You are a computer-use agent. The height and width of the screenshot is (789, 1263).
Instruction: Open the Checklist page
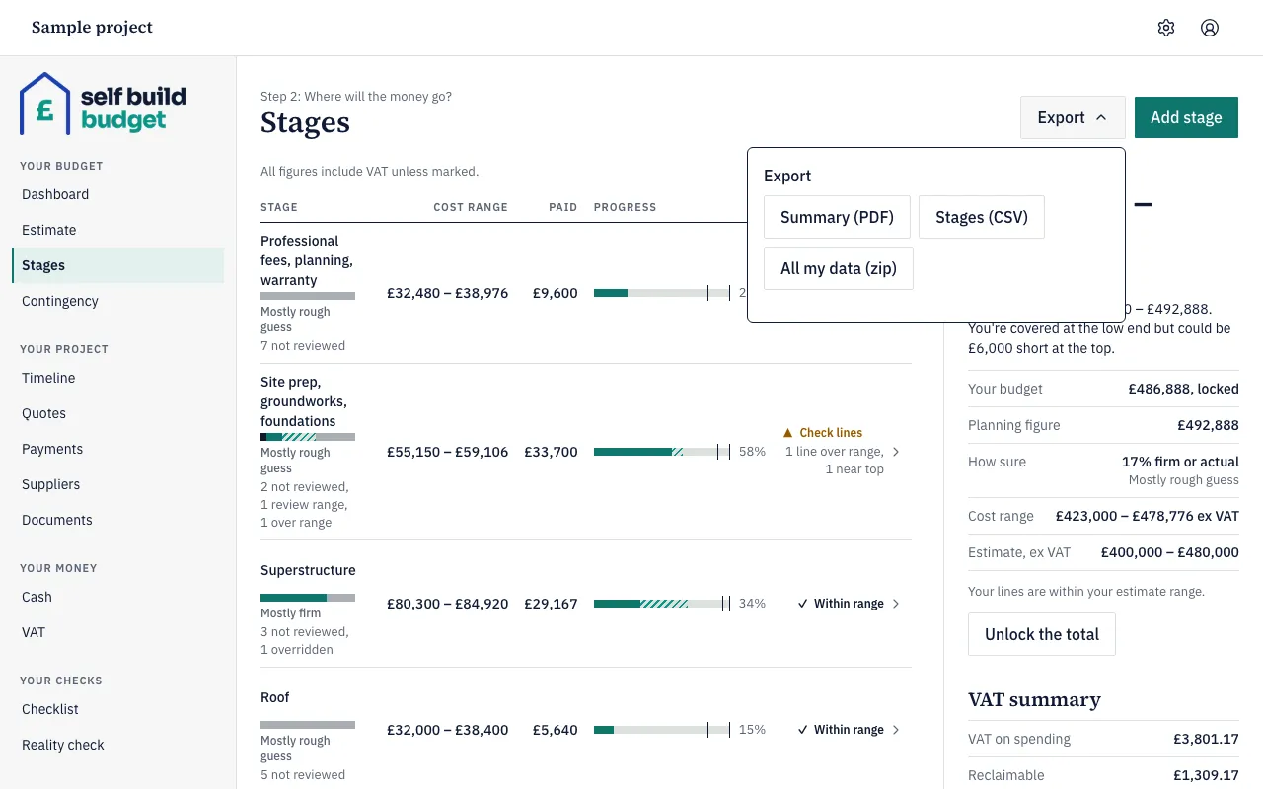pyautogui.click(x=118, y=709)
